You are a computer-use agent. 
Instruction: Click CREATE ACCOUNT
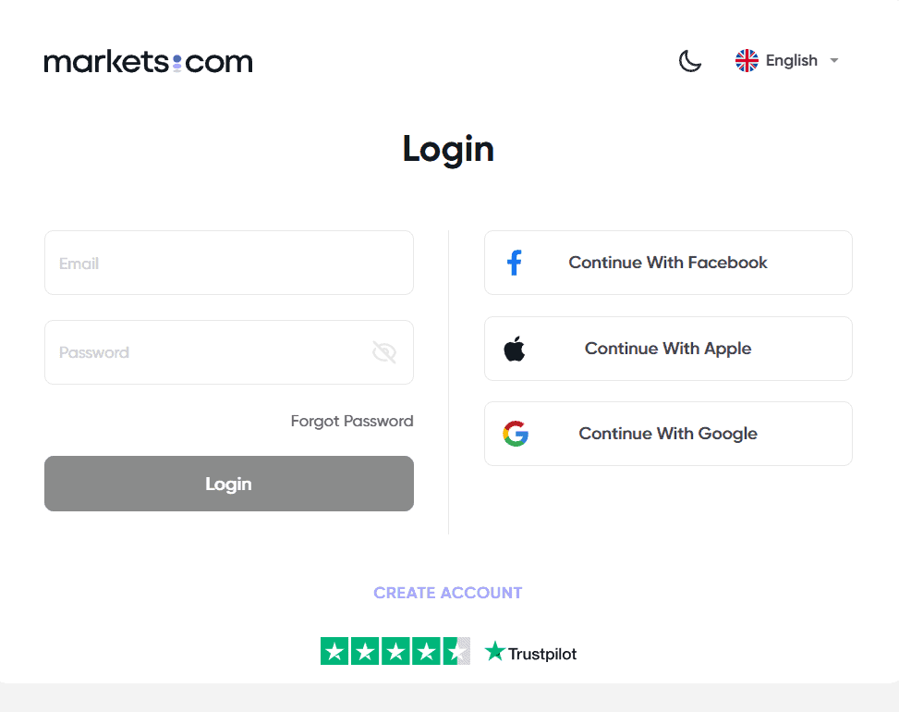447,593
